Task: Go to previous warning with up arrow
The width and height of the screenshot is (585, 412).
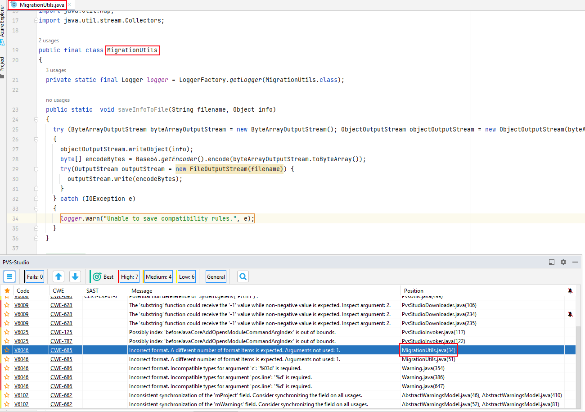Action: coord(58,276)
